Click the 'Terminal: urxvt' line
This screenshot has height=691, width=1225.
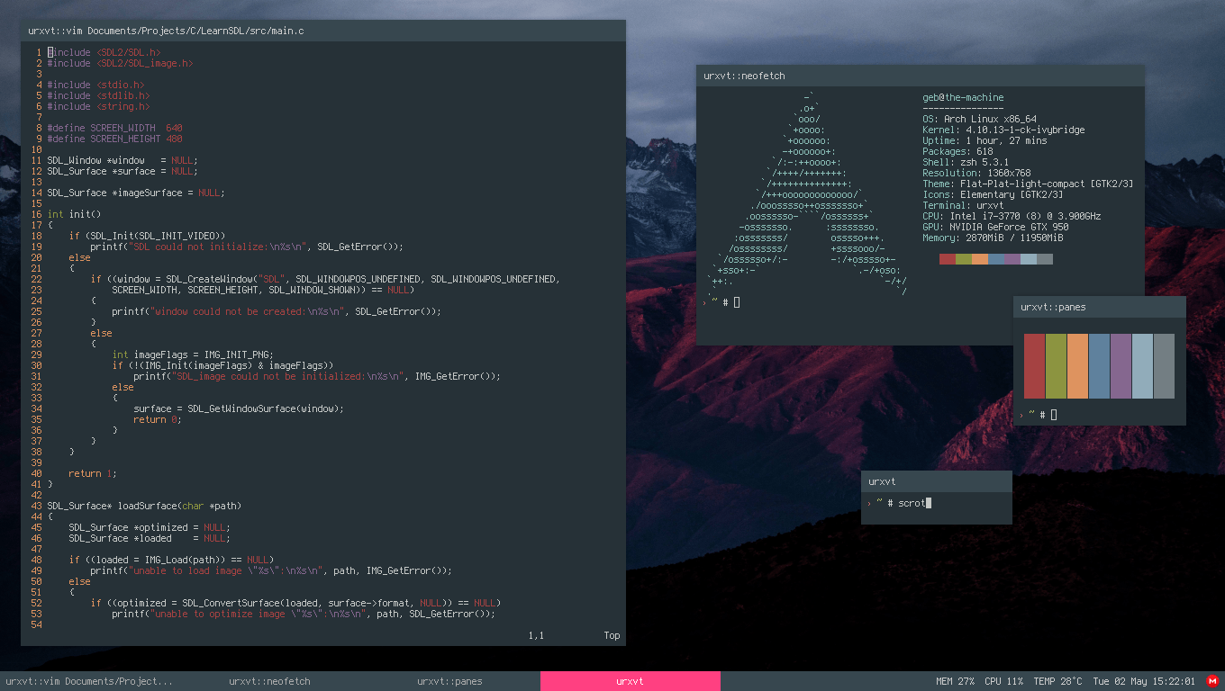963,205
